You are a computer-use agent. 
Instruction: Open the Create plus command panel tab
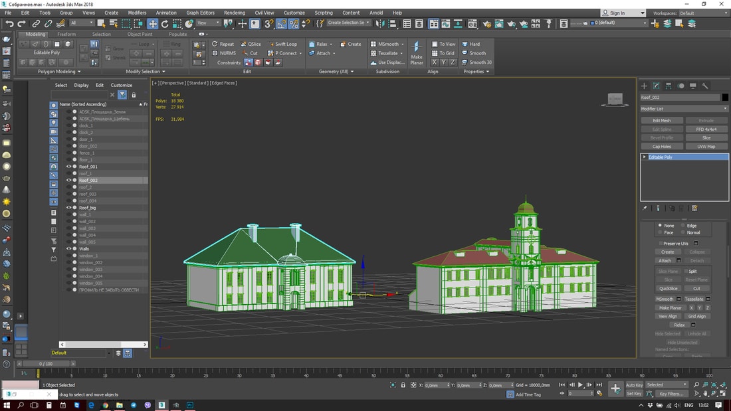[644, 86]
